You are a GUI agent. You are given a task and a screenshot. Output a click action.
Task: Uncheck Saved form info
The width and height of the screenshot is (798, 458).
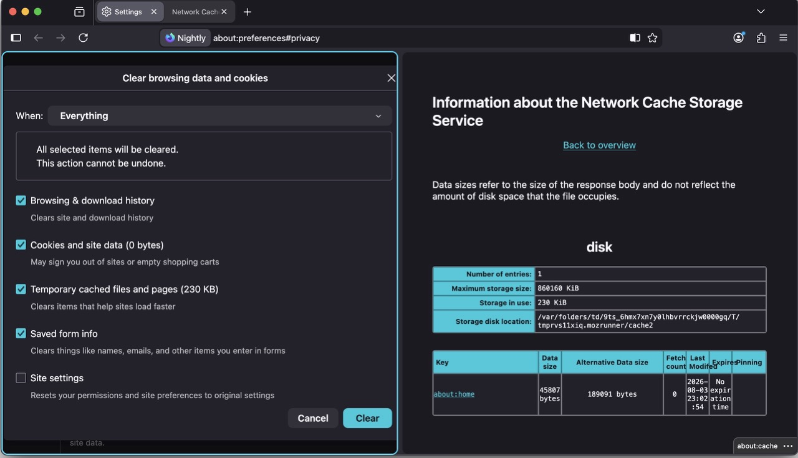21,333
